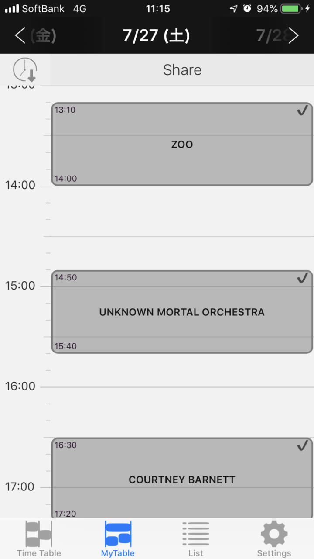Screen dimensions: 314x559
Task: Open the ZOO event block
Action: tap(182, 145)
